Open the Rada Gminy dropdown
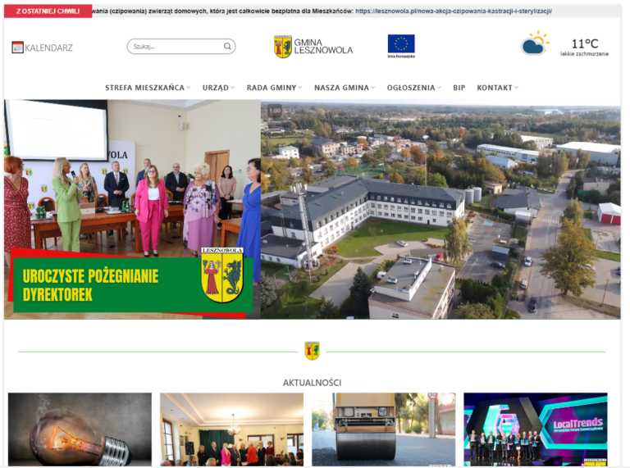Screen dimensions: 630x468 274,88
